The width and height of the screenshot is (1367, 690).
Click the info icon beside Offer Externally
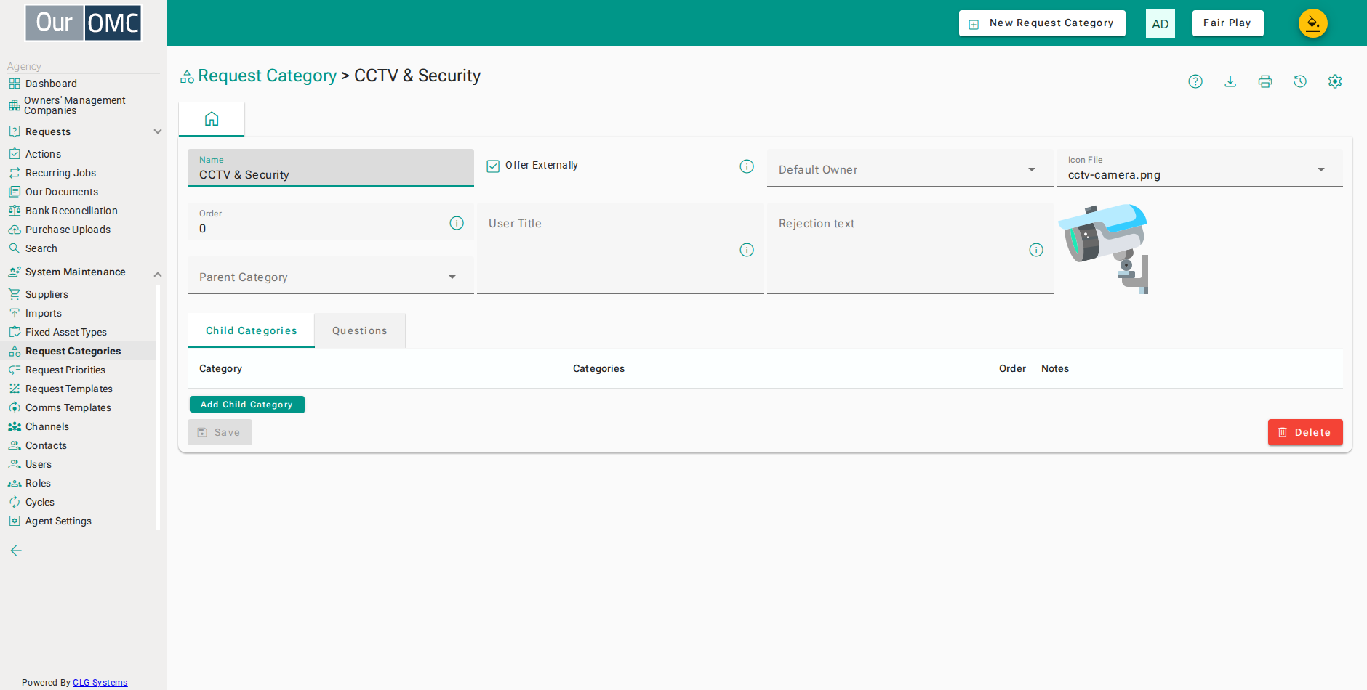(747, 166)
